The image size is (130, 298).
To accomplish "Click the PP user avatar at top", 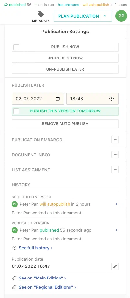I will click(121, 16).
